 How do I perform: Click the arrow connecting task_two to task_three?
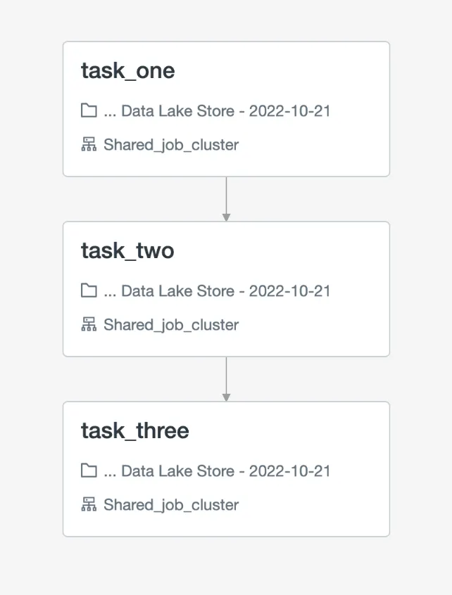(226, 379)
